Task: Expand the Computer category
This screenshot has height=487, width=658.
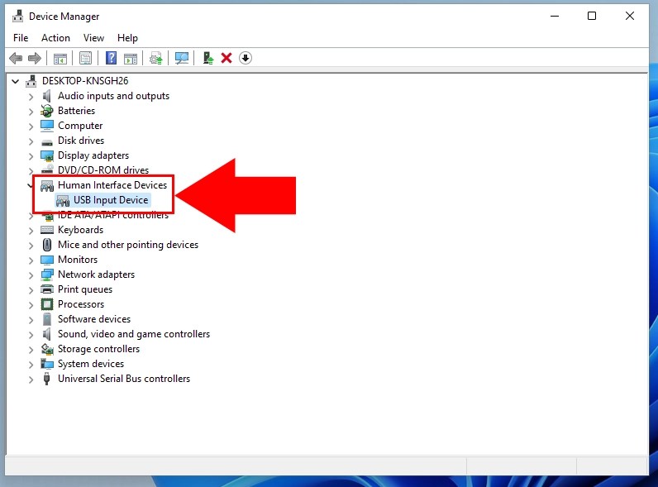Action: [31, 126]
